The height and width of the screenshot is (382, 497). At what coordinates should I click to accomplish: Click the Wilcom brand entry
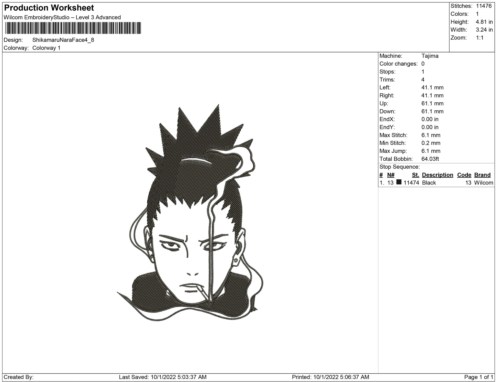(483, 183)
